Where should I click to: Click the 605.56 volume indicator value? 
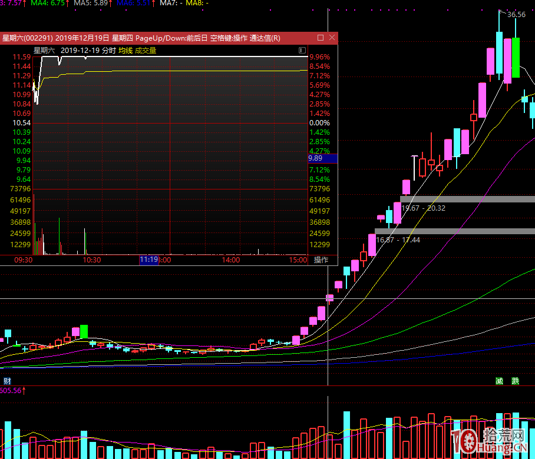tap(13, 390)
